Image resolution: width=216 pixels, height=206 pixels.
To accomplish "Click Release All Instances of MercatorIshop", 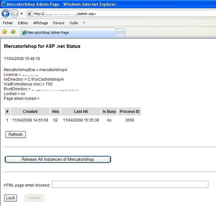I will (x=58, y=159).
